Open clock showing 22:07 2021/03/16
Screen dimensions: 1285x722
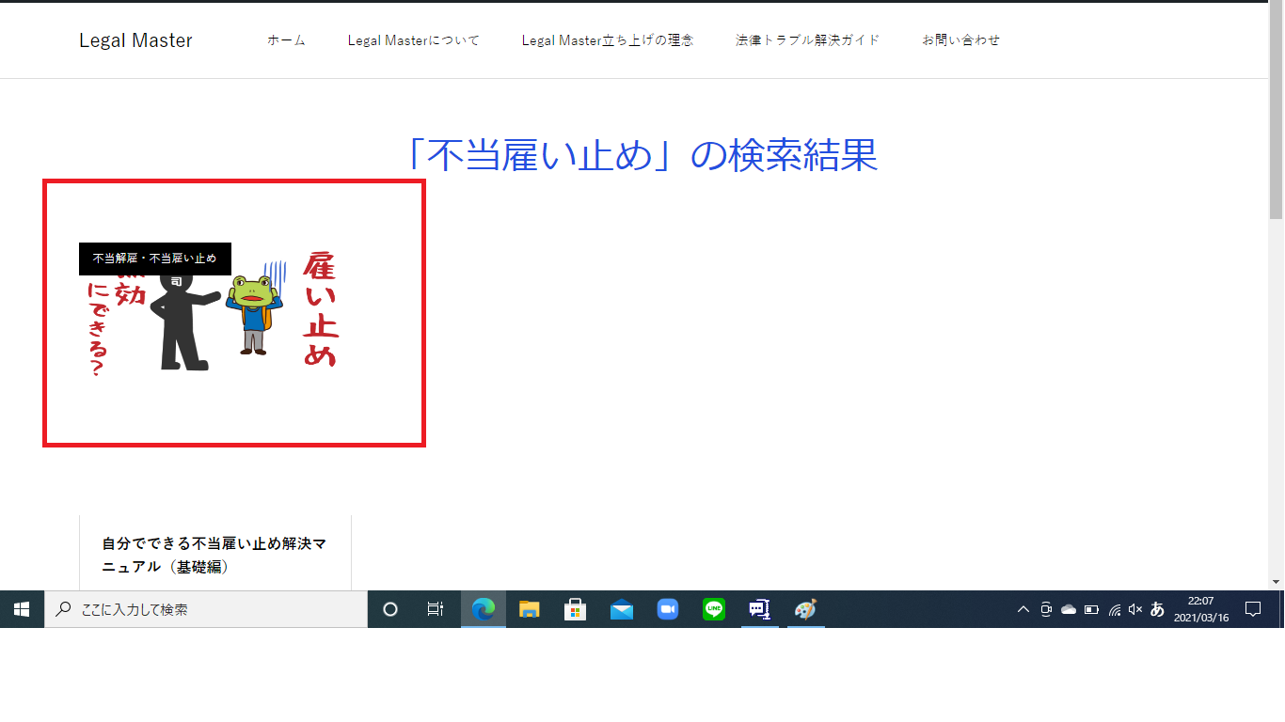(x=1201, y=609)
